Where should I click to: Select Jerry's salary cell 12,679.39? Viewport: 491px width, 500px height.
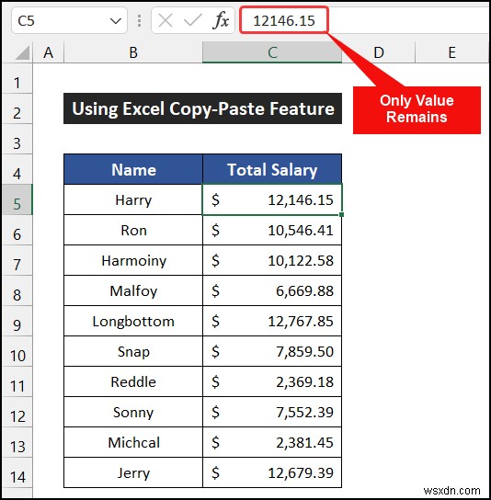272,473
